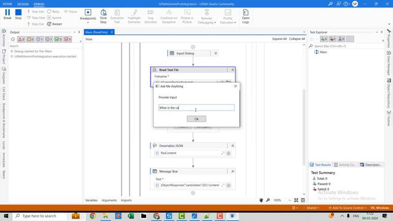The height and width of the screenshot is (221, 393).
Task: Open Deserialize JSON options menu
Action: pos(227,146)
